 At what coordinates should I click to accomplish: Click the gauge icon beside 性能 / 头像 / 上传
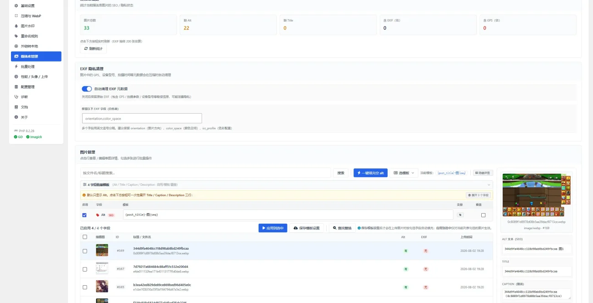16,77
